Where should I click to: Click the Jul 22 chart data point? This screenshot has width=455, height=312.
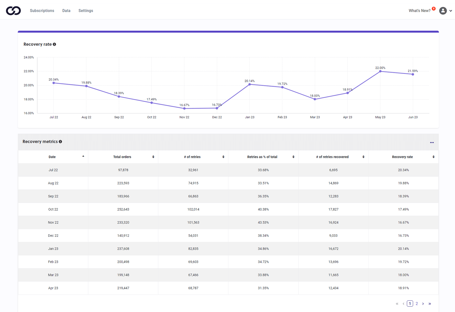click(x=54, y=83)
